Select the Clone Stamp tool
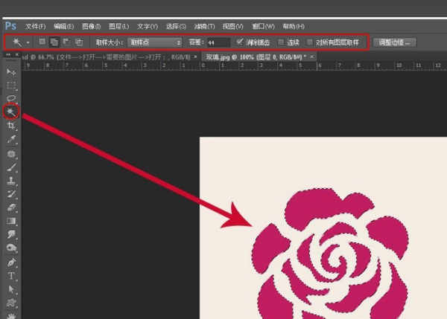This screenshot has height=319, width=447. point(11,181)
